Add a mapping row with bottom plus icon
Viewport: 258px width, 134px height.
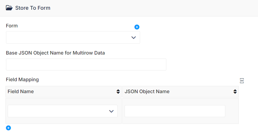(8, 128)
